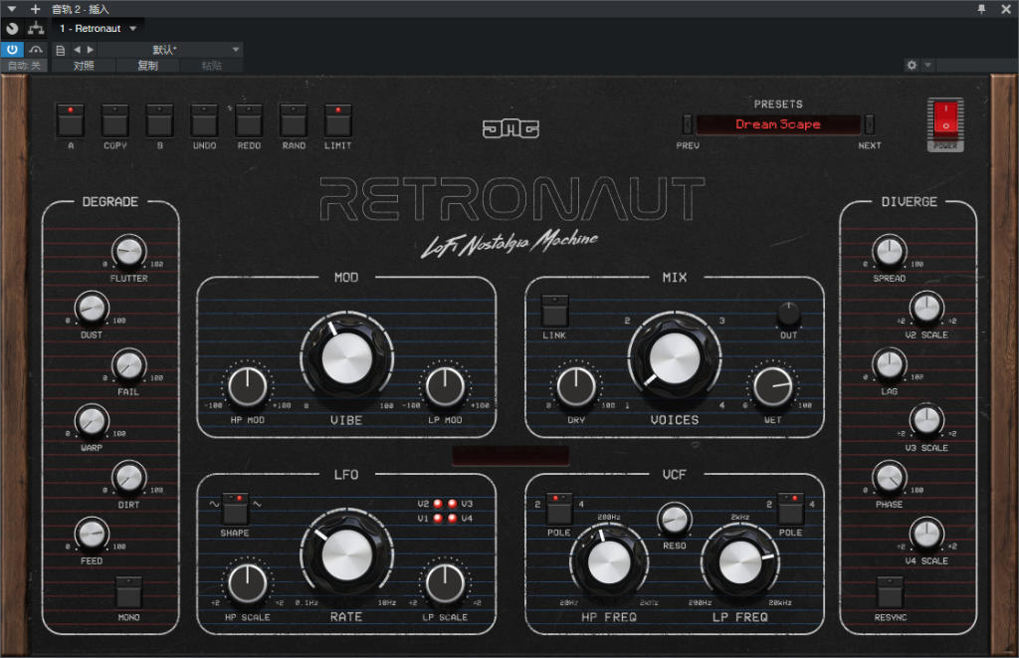Go to the previous preset with PREV arrow
1019x658 pixels.
click(688, 123)
